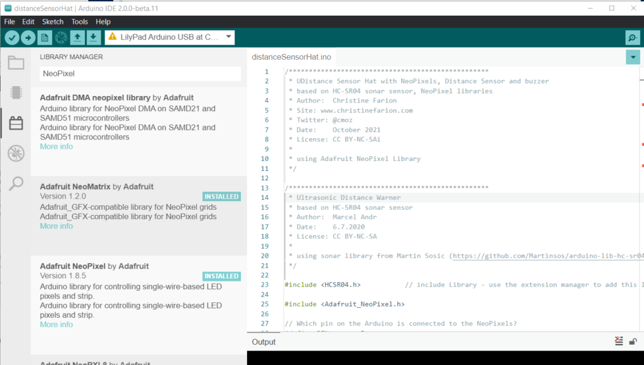
Task: Open the Help menu
Action: coord(103,22)
